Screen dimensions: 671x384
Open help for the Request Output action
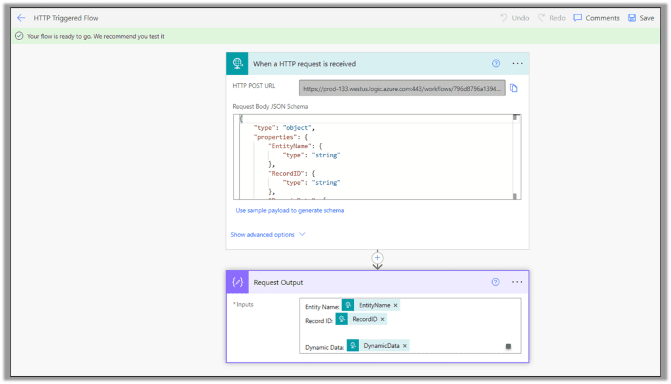[496, 282]
